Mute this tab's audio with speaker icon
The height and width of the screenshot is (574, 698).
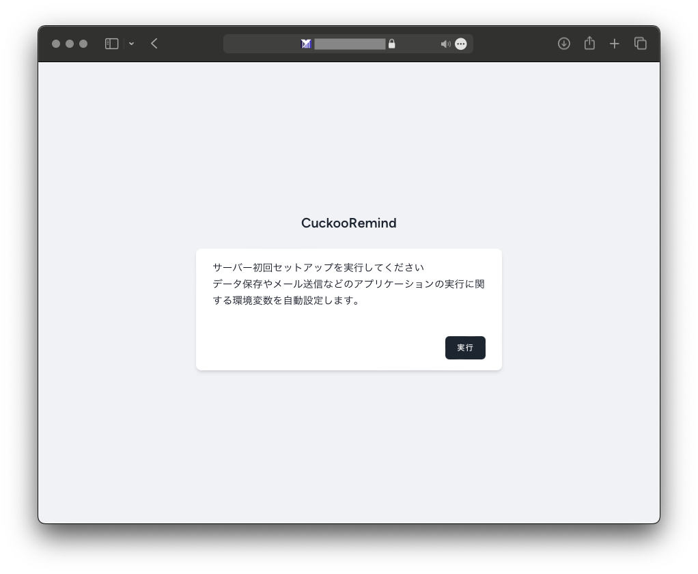pyautogui.click(x=445, y=44)
